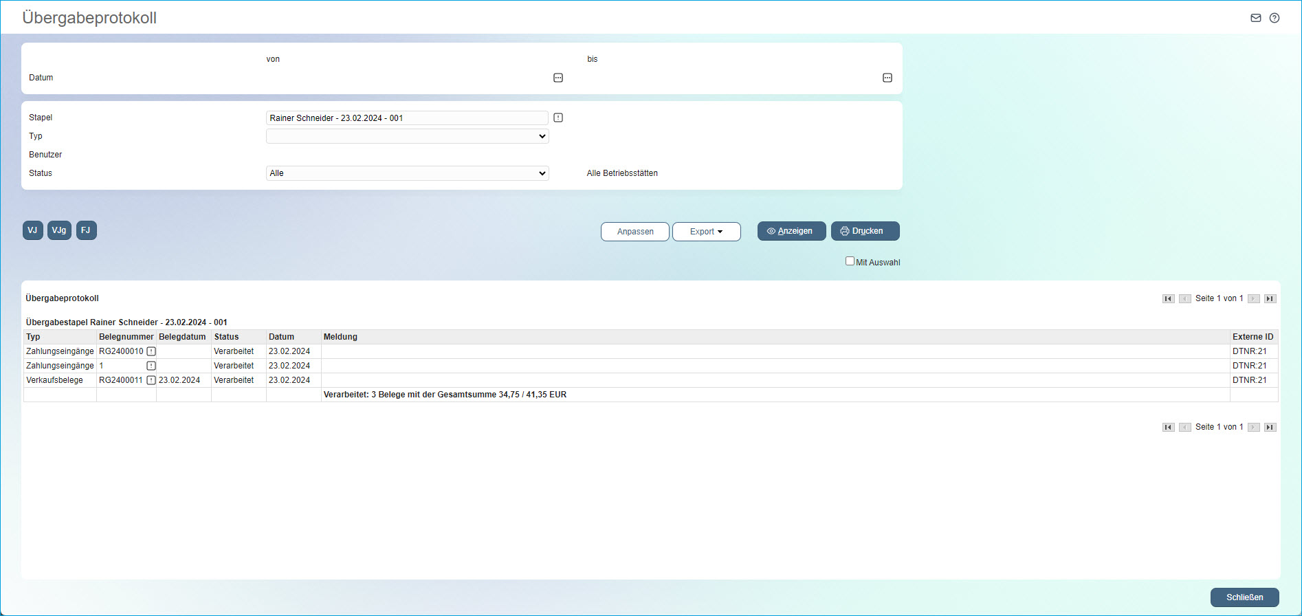
Task: Click the Anzeigen button
Action: [792, 231]
